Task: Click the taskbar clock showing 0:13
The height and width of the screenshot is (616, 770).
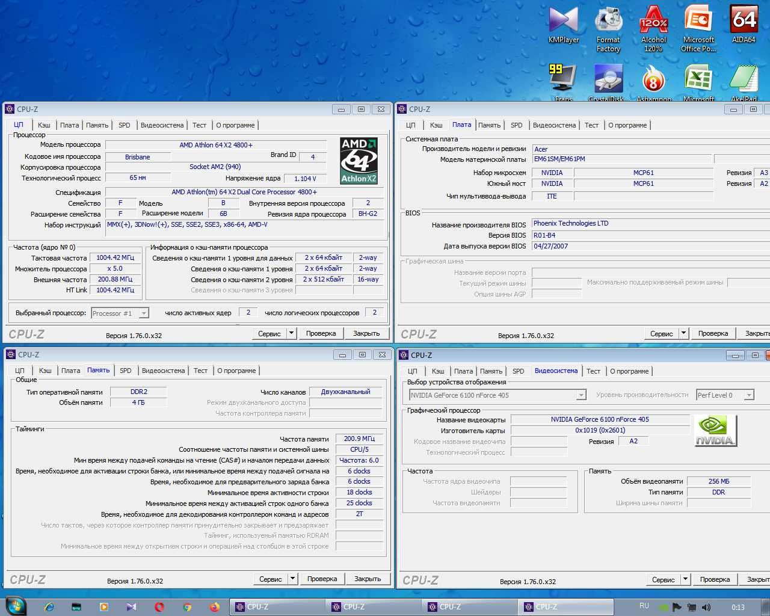Action: pos(738,607)
